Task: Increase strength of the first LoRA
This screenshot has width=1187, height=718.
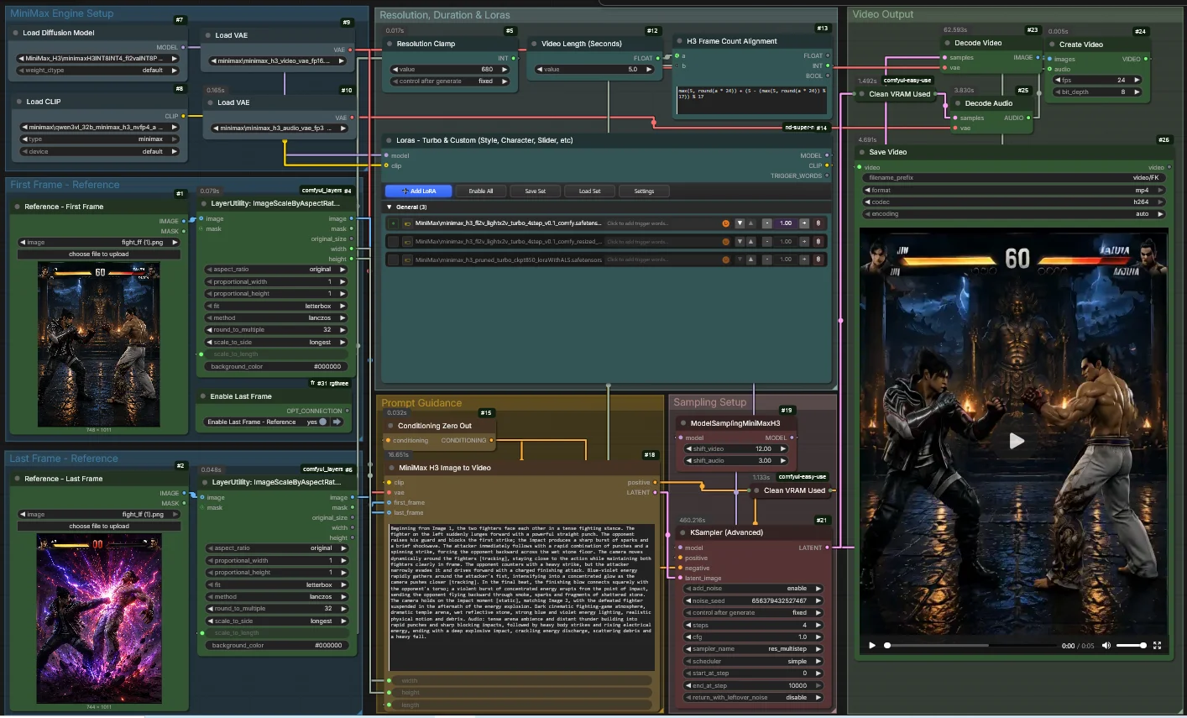Action: 804,223
